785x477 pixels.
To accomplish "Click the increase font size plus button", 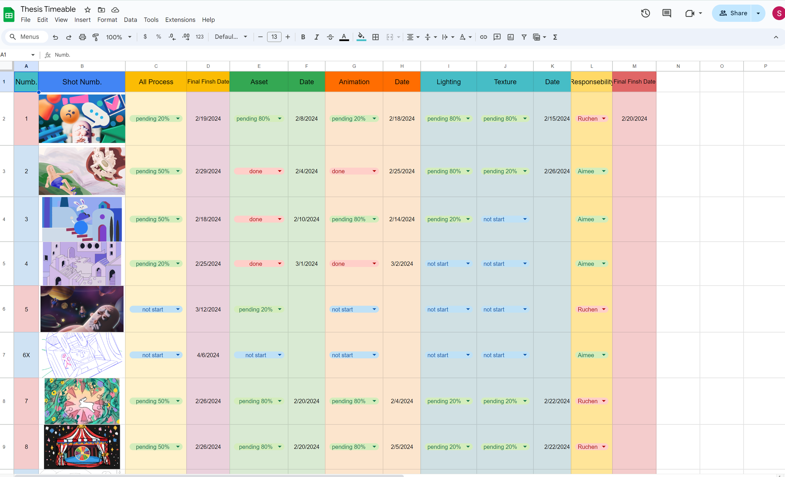I will (x=288, y=37).
